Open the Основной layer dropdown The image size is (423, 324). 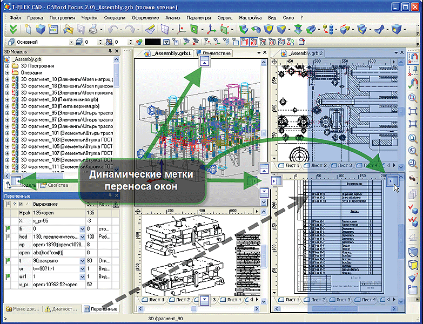click(71, 42)
